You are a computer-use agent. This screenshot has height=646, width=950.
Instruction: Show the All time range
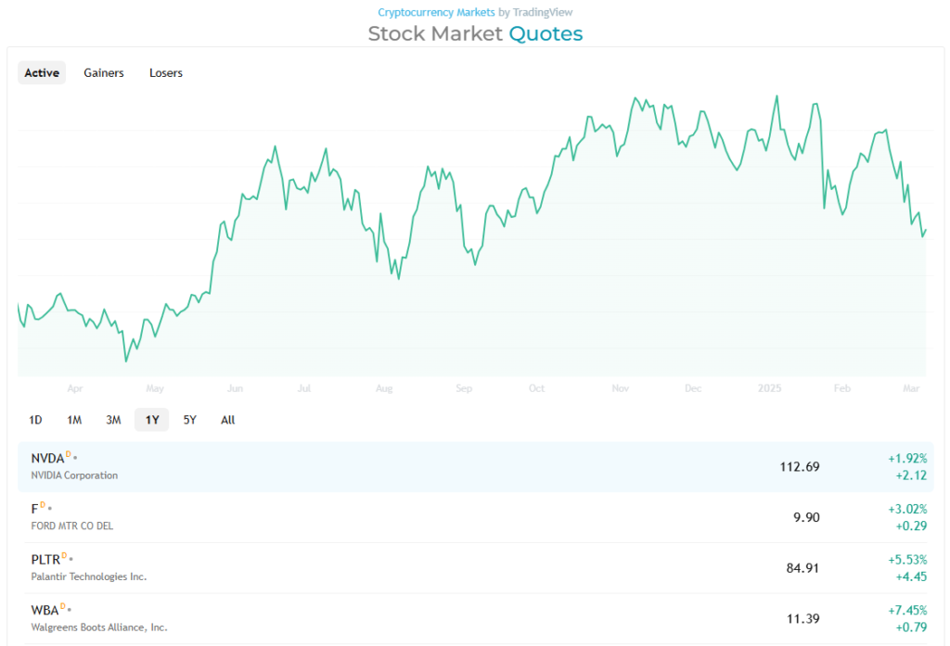click(x=228, y=420)
